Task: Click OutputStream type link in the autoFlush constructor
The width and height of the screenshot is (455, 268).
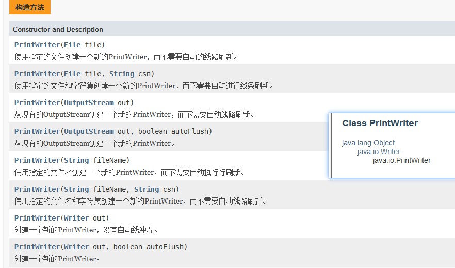Action: [89, 131]
